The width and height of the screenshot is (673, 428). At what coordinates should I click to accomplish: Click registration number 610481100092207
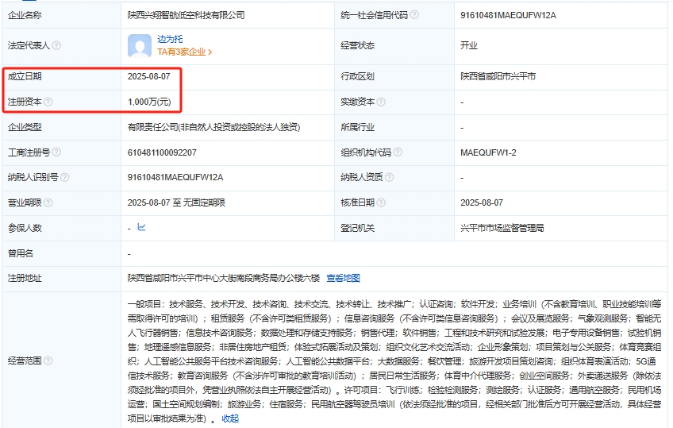[162, 152]
